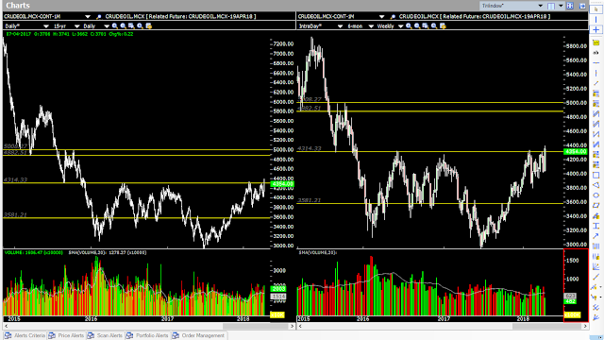Click the tile windows grid icon

570,6
